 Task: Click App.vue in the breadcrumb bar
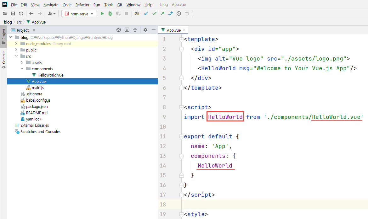36,22
